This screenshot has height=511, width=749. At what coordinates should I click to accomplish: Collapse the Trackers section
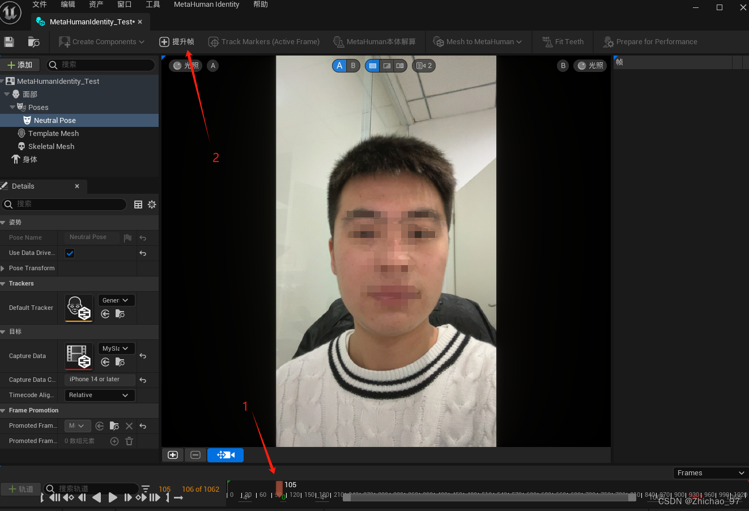(3, 284)
